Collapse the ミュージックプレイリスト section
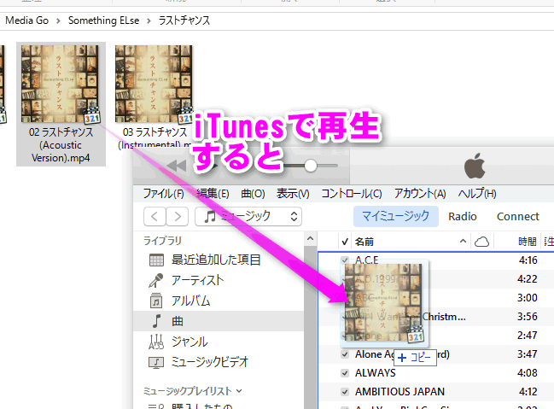 click(x=238, y=391)
